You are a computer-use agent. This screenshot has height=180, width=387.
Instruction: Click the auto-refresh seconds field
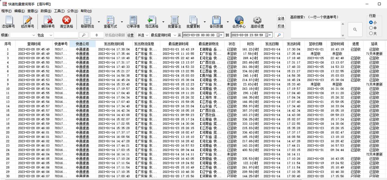click(x=97, y=35)
